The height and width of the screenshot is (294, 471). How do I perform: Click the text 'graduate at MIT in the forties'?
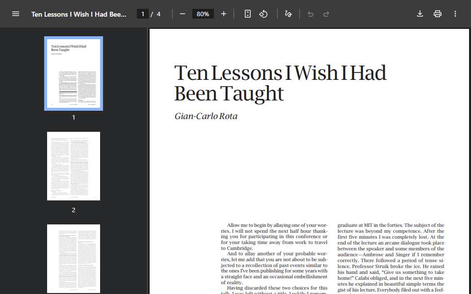[370, 225]
